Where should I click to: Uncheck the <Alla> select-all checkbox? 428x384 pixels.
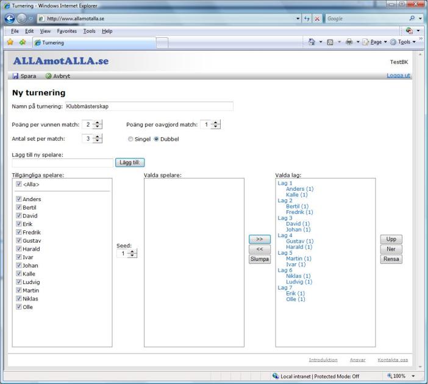pos(19,184)
